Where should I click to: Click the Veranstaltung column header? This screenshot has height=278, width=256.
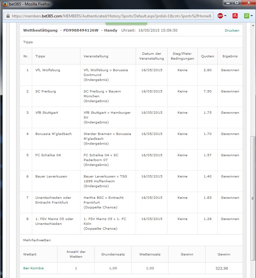pos(96,56)
